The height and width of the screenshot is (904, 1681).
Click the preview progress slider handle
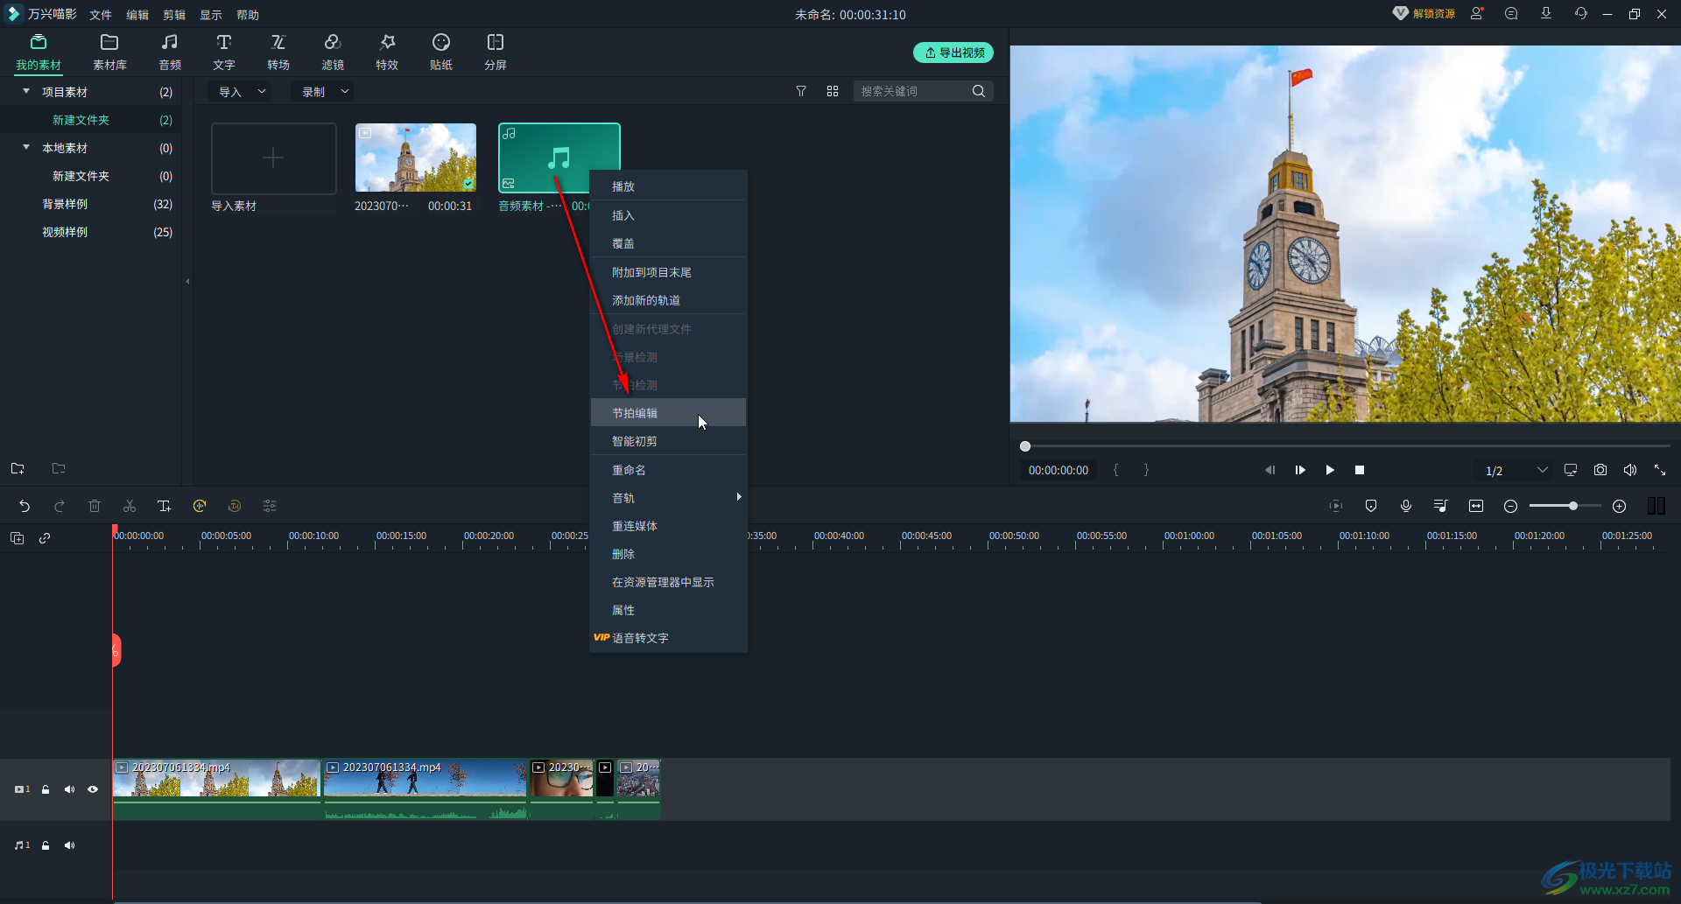click(1025, 446)
